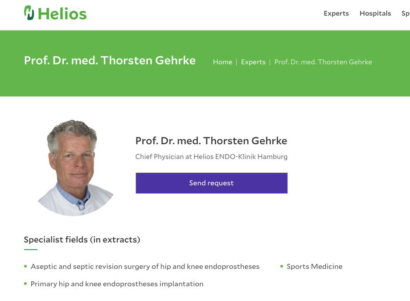Click the last breadcrumb with the professor's name
This screenshot has height=301, width=410.
tap(323, 62)
